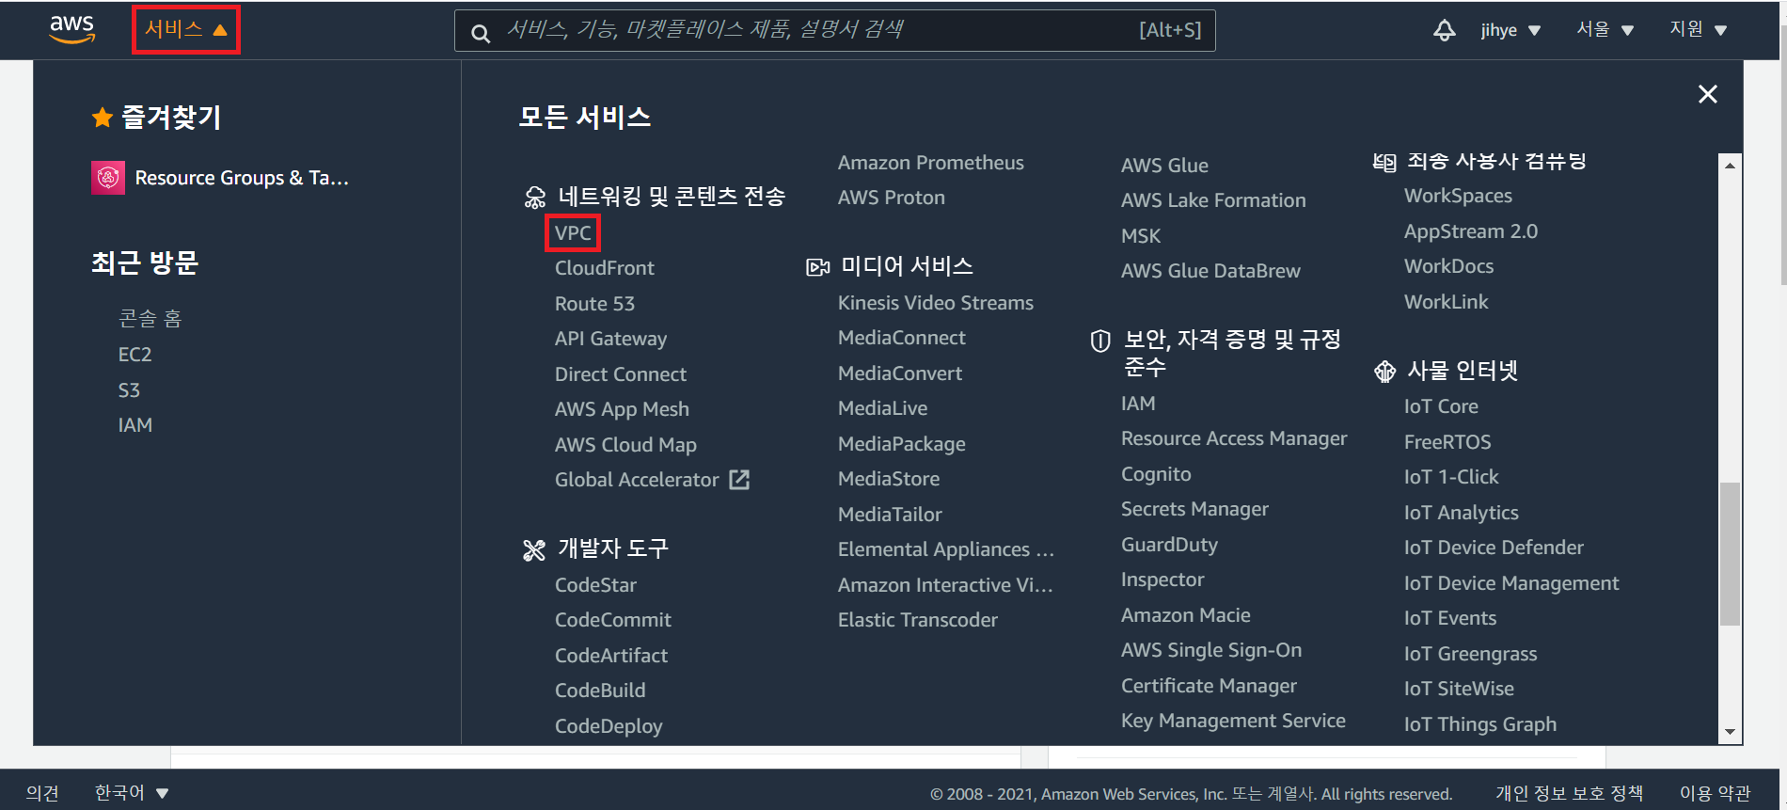Open the CodeBuild service
The width and height of the screenshot is (1787, 810).
(x=600, y=691)
